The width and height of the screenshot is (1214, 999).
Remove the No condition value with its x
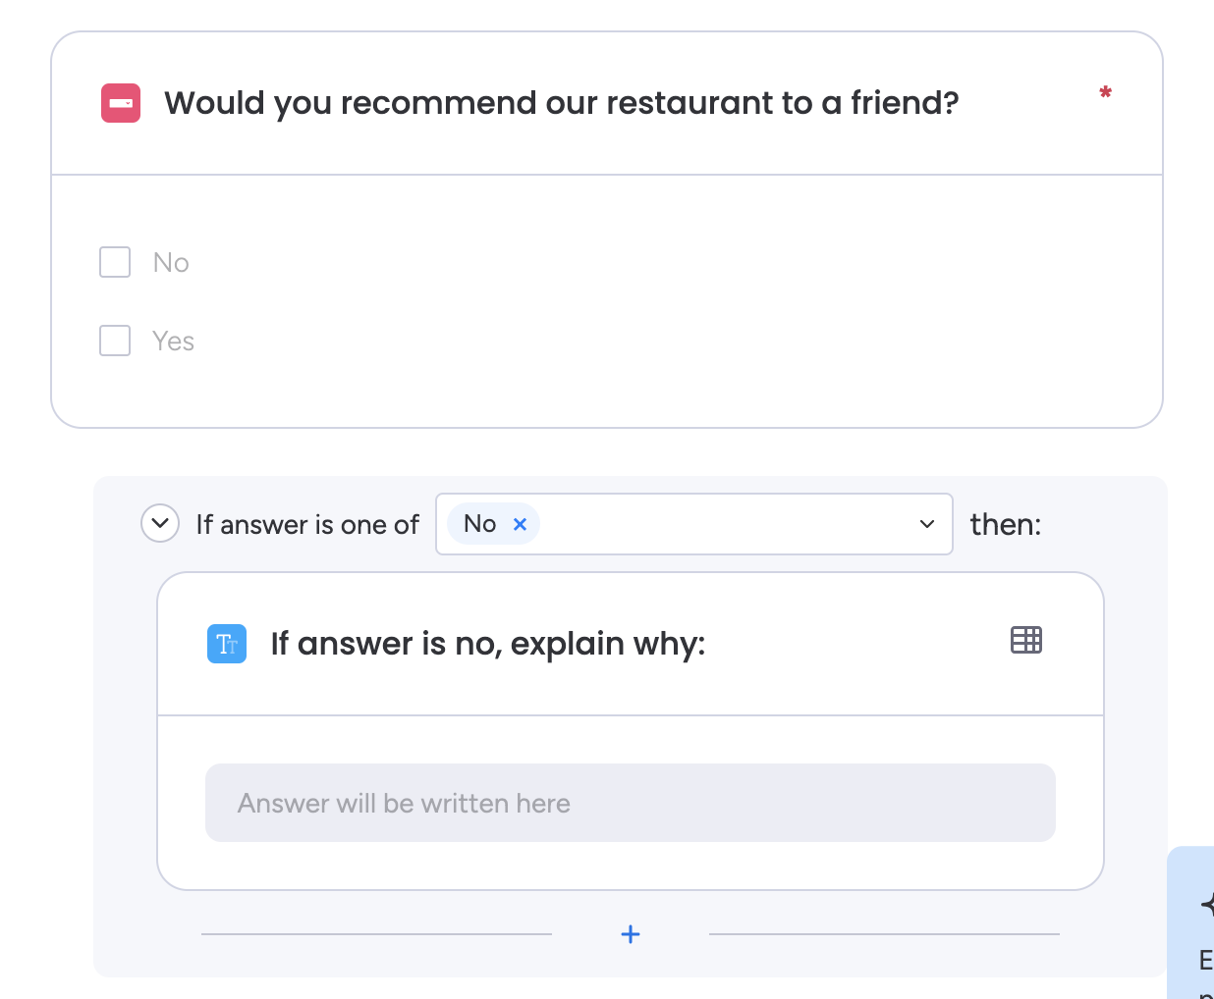[520, 524]
